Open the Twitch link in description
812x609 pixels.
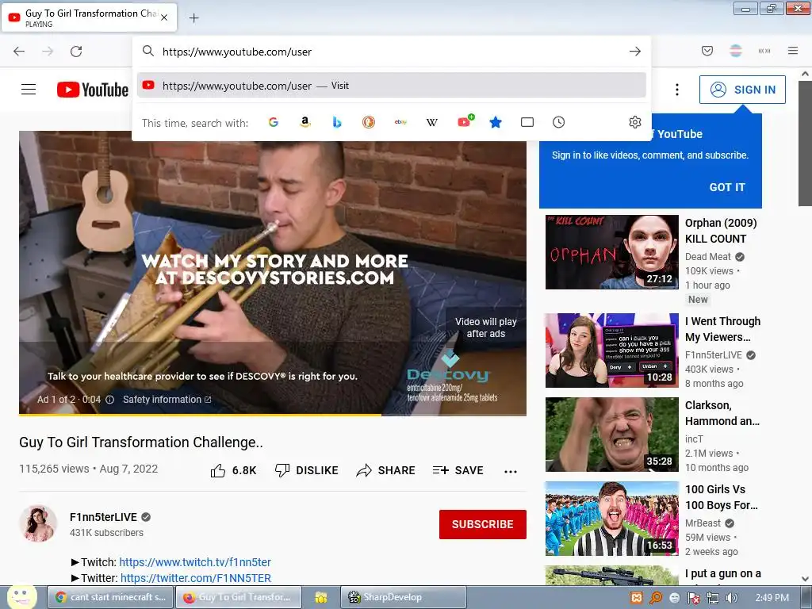coord(195,562)
